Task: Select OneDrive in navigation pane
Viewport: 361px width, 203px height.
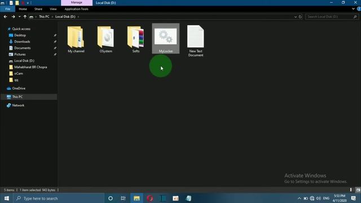Action: pyautogui.click(x=19, y=89)
